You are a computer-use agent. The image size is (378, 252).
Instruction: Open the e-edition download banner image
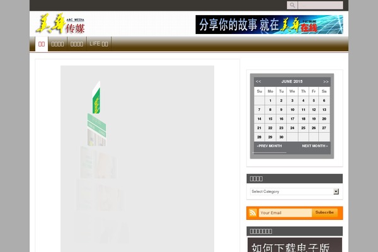point(295,245)
